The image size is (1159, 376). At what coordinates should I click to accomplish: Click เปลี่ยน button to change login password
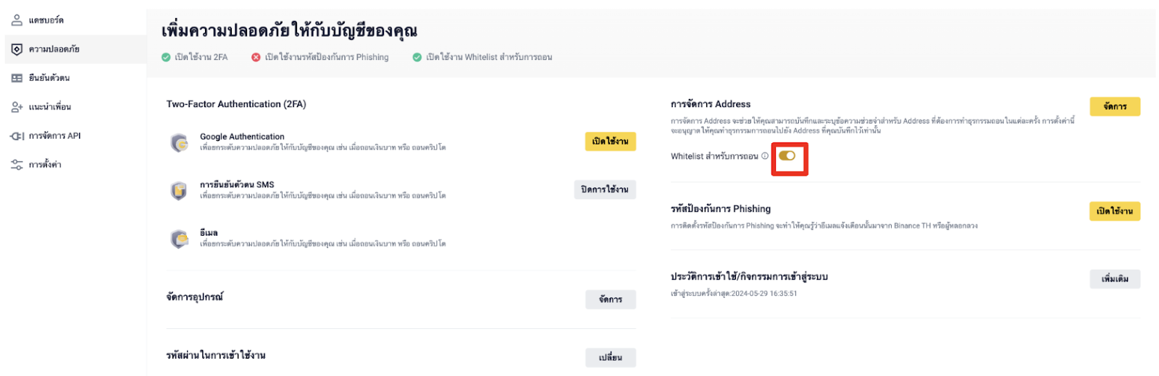coord(611,358)
